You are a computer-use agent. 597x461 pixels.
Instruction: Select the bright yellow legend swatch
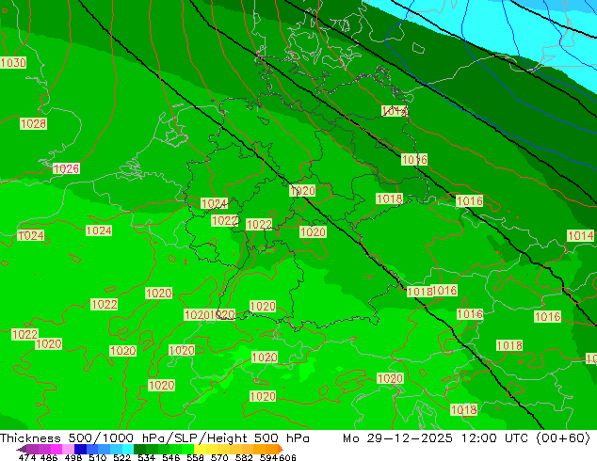point(200,449)
